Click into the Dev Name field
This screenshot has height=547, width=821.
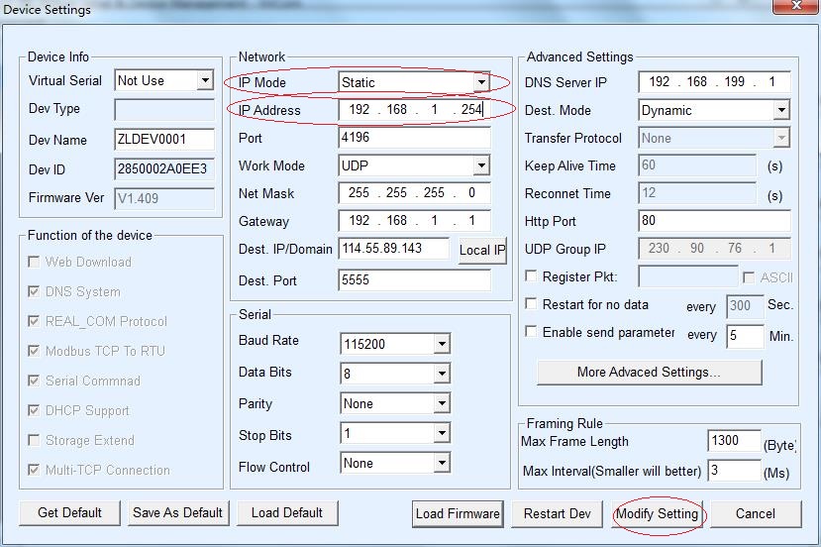[x=164, y=140]
